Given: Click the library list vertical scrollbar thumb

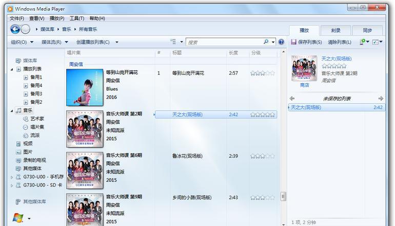Looking at the screenshot, I should coord(283,197).
